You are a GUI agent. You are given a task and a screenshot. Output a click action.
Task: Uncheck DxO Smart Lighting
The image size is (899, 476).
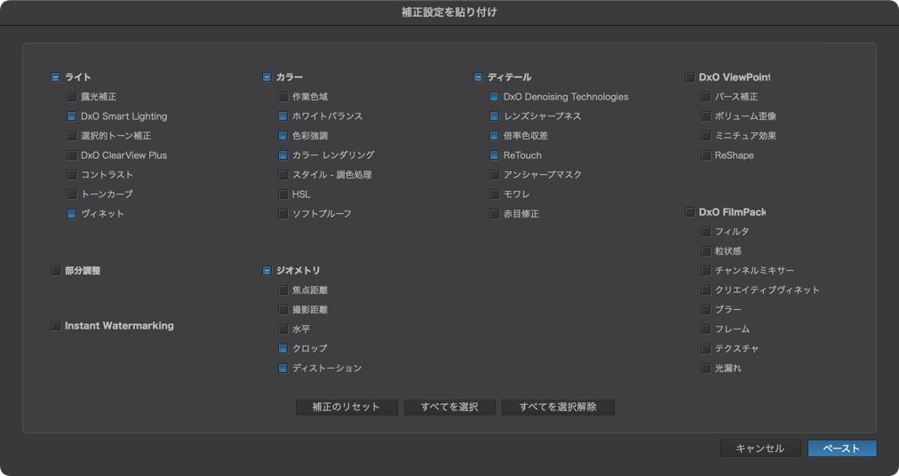point(72,116)
